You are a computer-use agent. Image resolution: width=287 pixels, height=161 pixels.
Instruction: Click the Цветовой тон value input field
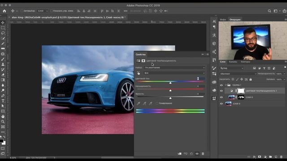[x=201, y=79]
